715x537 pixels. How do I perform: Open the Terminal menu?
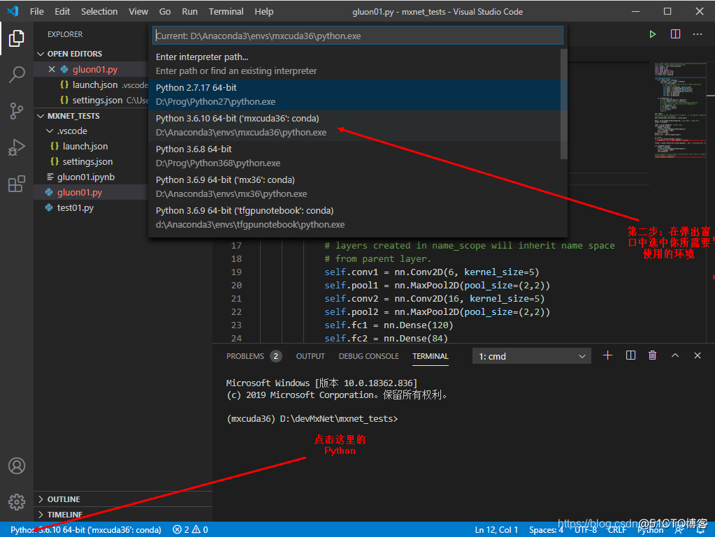(x=226, y=11)
